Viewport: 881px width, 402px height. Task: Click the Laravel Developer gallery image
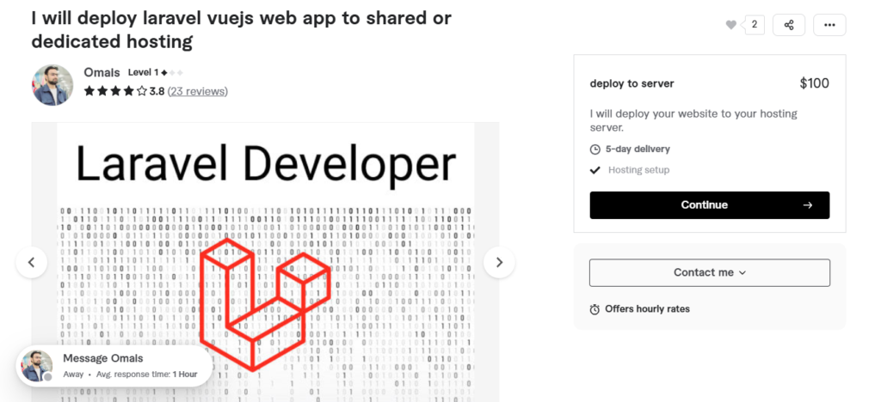[265, 262]
